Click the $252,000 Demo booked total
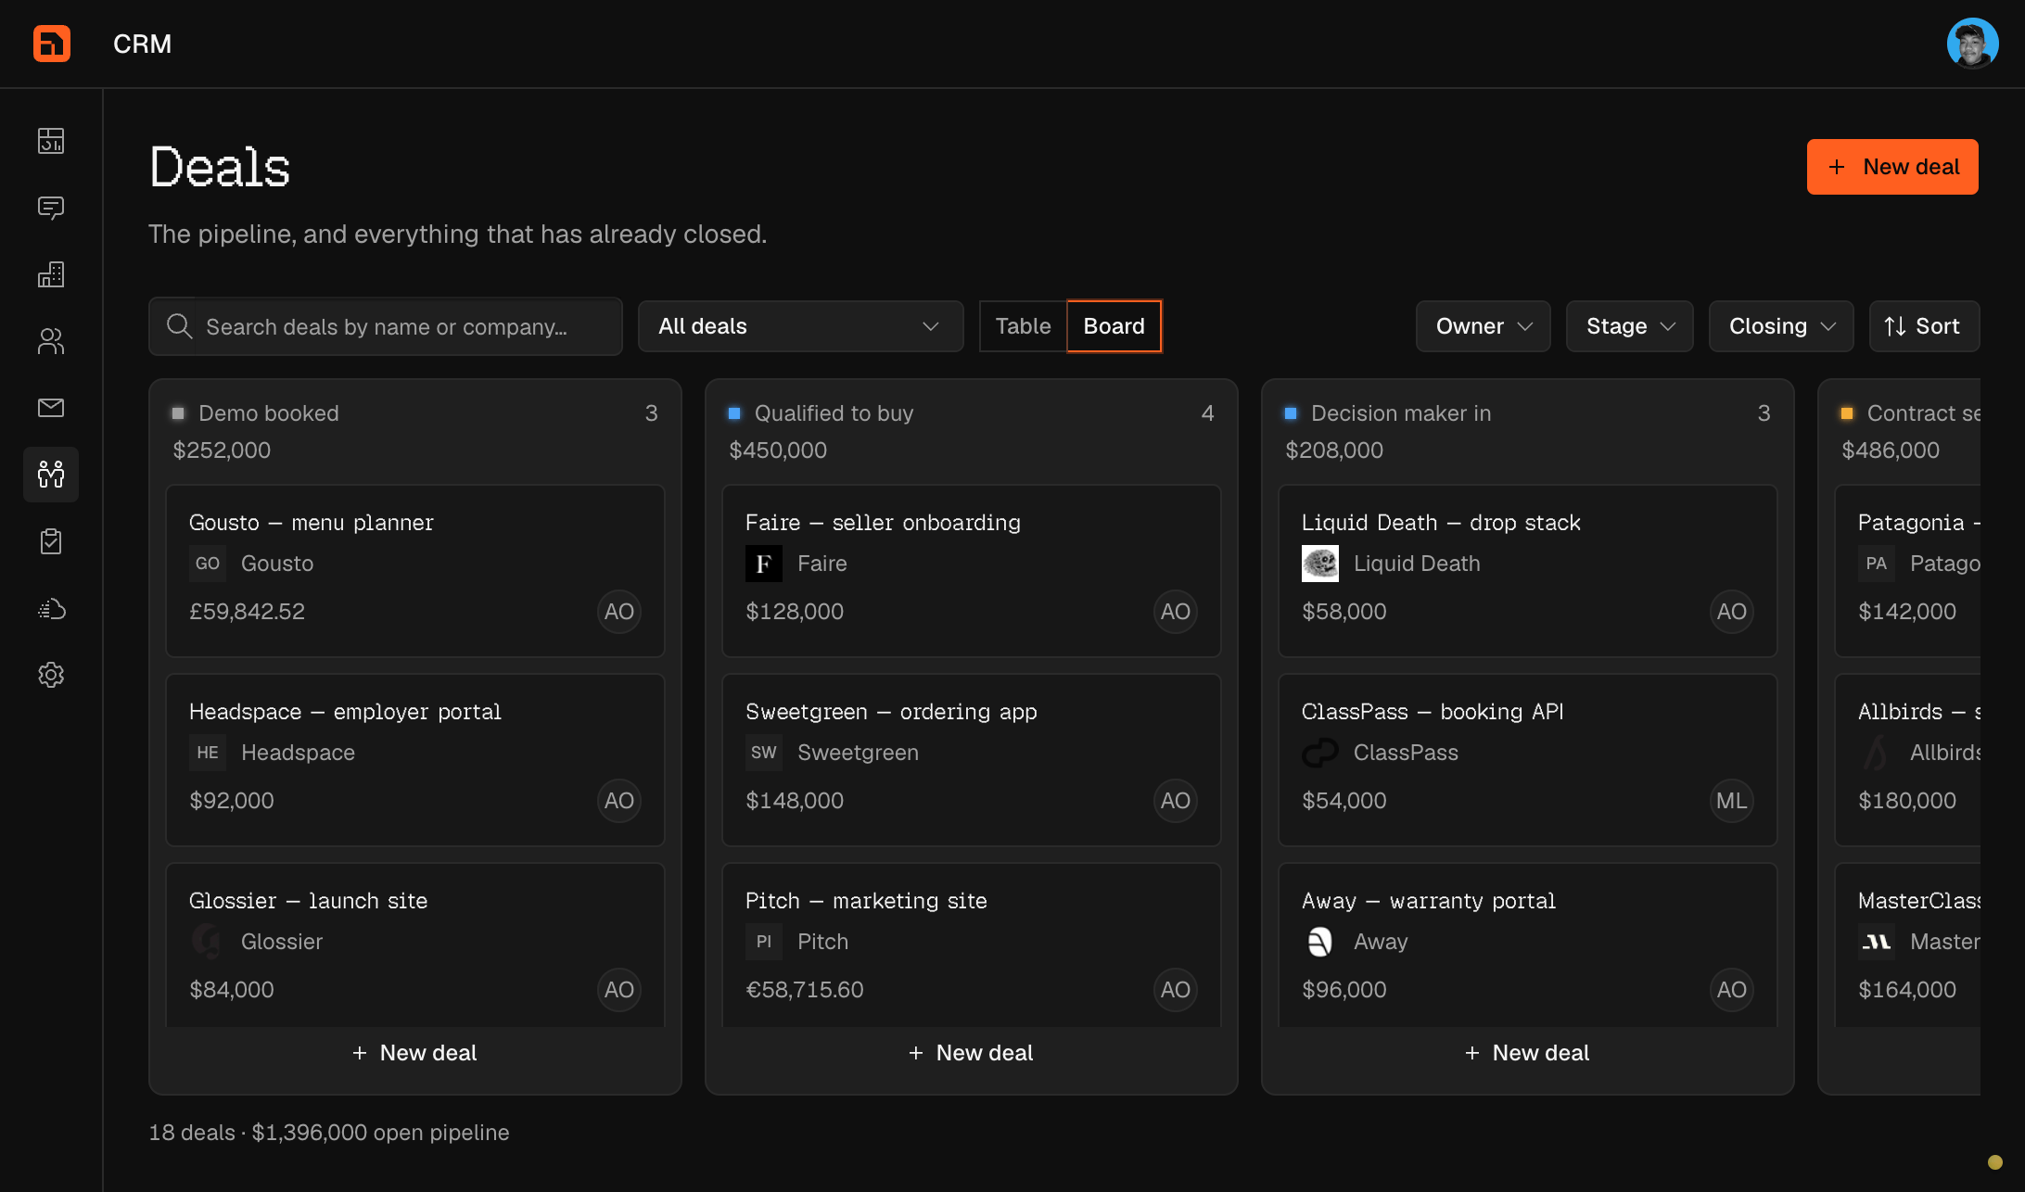The height and width of the screenshot is (1192, 2025). 222,450
